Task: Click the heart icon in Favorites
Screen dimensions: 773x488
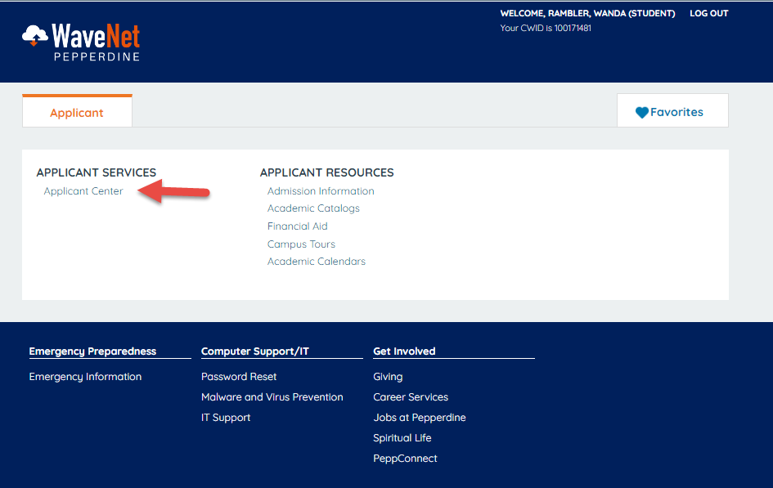Action: [642, 113]
